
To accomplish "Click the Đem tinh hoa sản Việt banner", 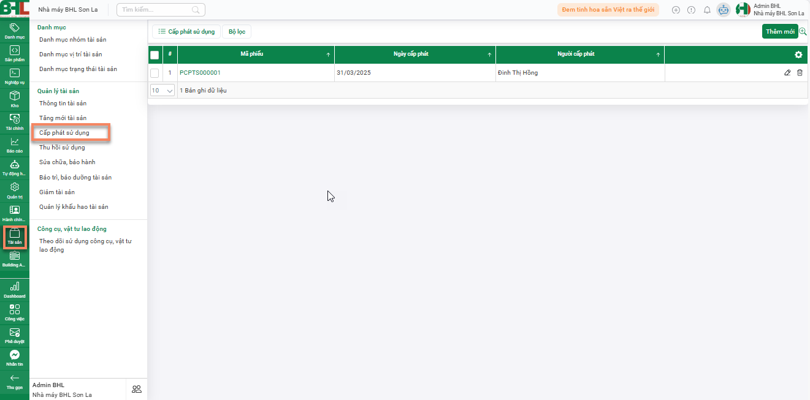I will (608, 10).
